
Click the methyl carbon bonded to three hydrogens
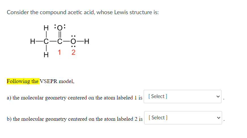point(46,41)
